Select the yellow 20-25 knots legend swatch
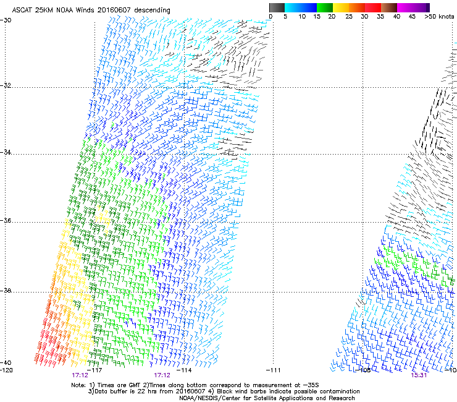The height and width of the screenshot is (402, 457). point(341,7)
